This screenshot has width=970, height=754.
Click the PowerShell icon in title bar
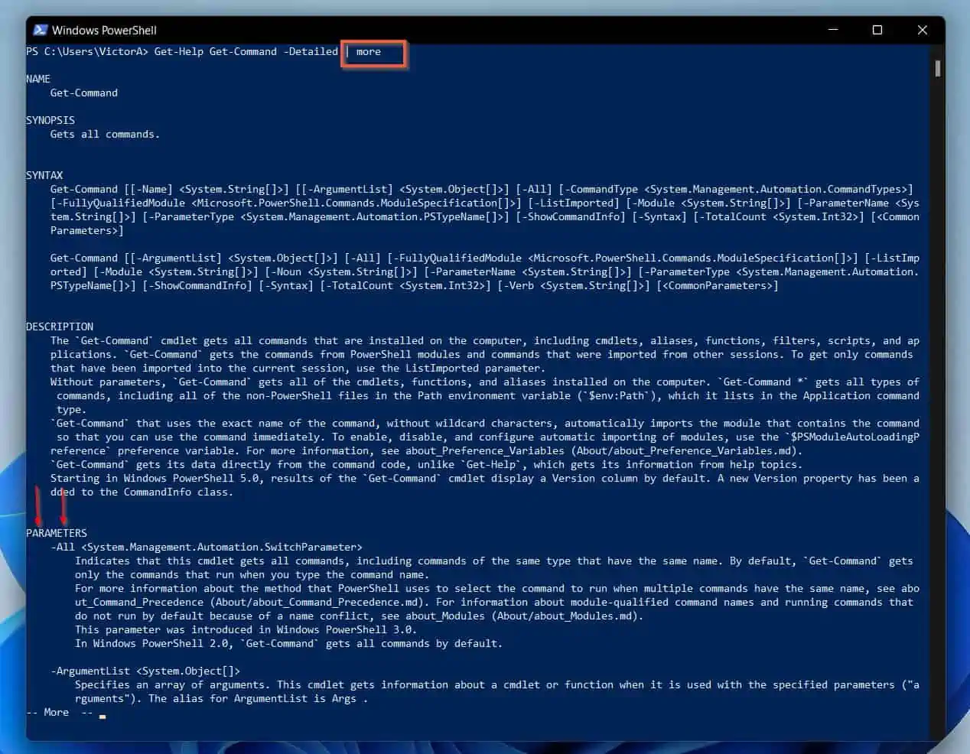pos(39,30)
